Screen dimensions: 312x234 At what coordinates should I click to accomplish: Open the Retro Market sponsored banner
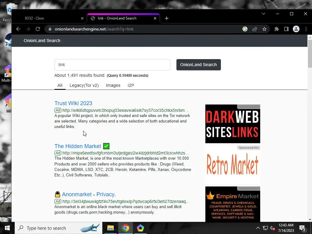point(232,165)
